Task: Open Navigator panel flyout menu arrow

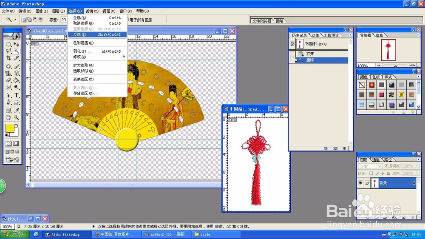Action: 418,35
